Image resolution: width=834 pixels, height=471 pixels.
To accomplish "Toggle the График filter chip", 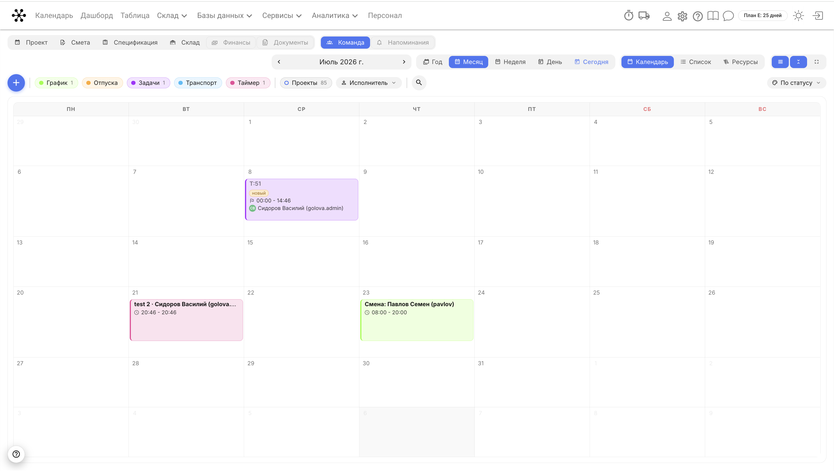I will (x=56, y=83).
